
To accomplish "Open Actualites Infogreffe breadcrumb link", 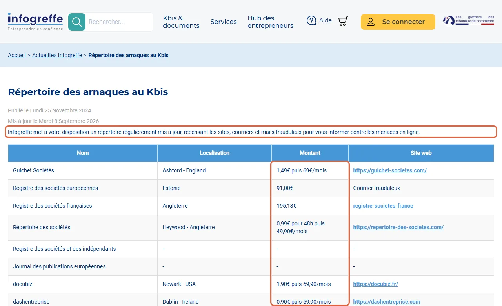I will coord(57,55).
